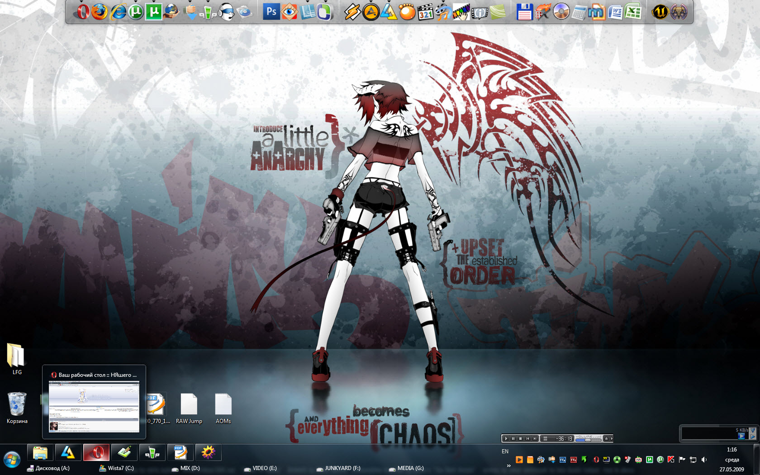Viewport: 760px width, 475px height.
Task: Pause the mini player widget
Action: pos(513,438)
